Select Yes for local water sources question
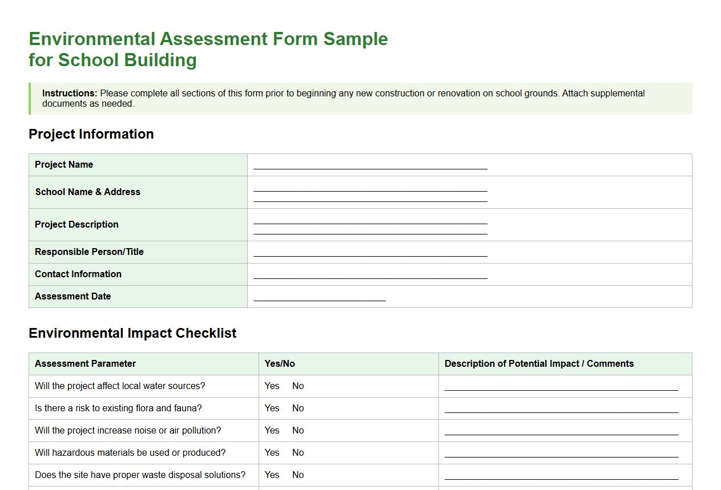Viewport: 721px width, 490px height. pos(272,386)
